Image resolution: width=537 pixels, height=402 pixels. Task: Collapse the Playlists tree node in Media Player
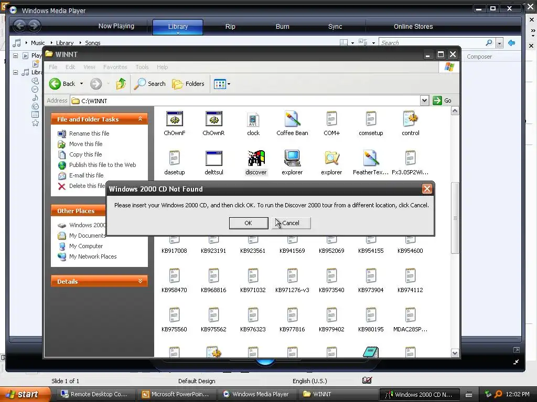pyautogui.click(x=15, y=55)
